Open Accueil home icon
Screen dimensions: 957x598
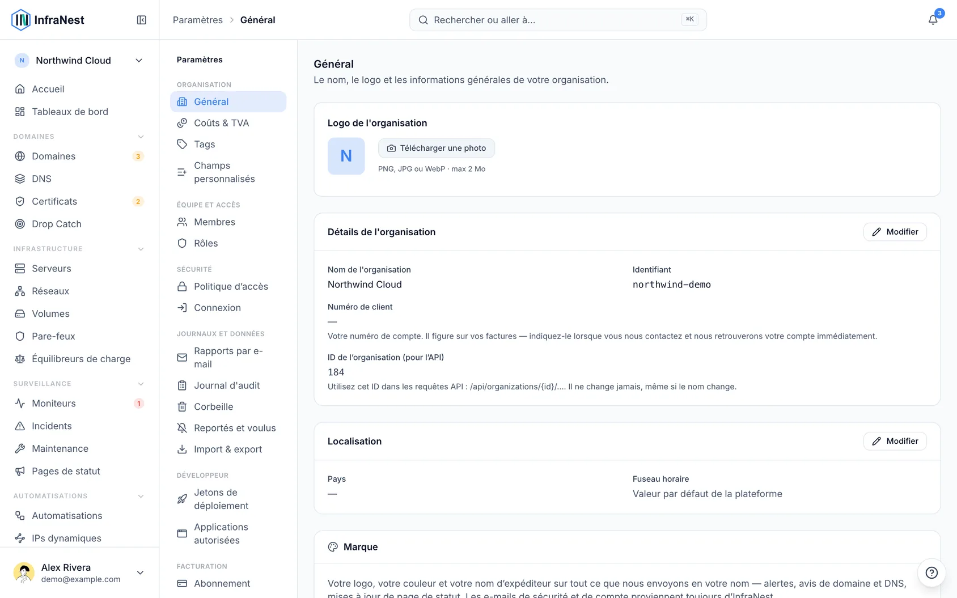[x=20, y=89]
